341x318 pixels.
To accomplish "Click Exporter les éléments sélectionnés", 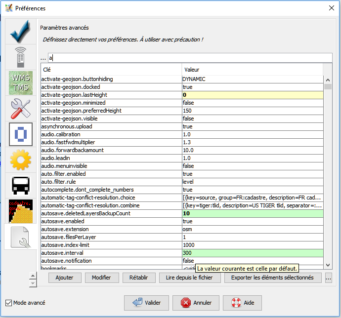I will pyautogui.click(x=273, y=278).
